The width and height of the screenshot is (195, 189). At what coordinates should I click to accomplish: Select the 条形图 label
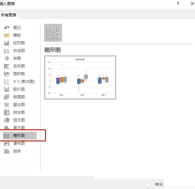click(x=19, y=66)
